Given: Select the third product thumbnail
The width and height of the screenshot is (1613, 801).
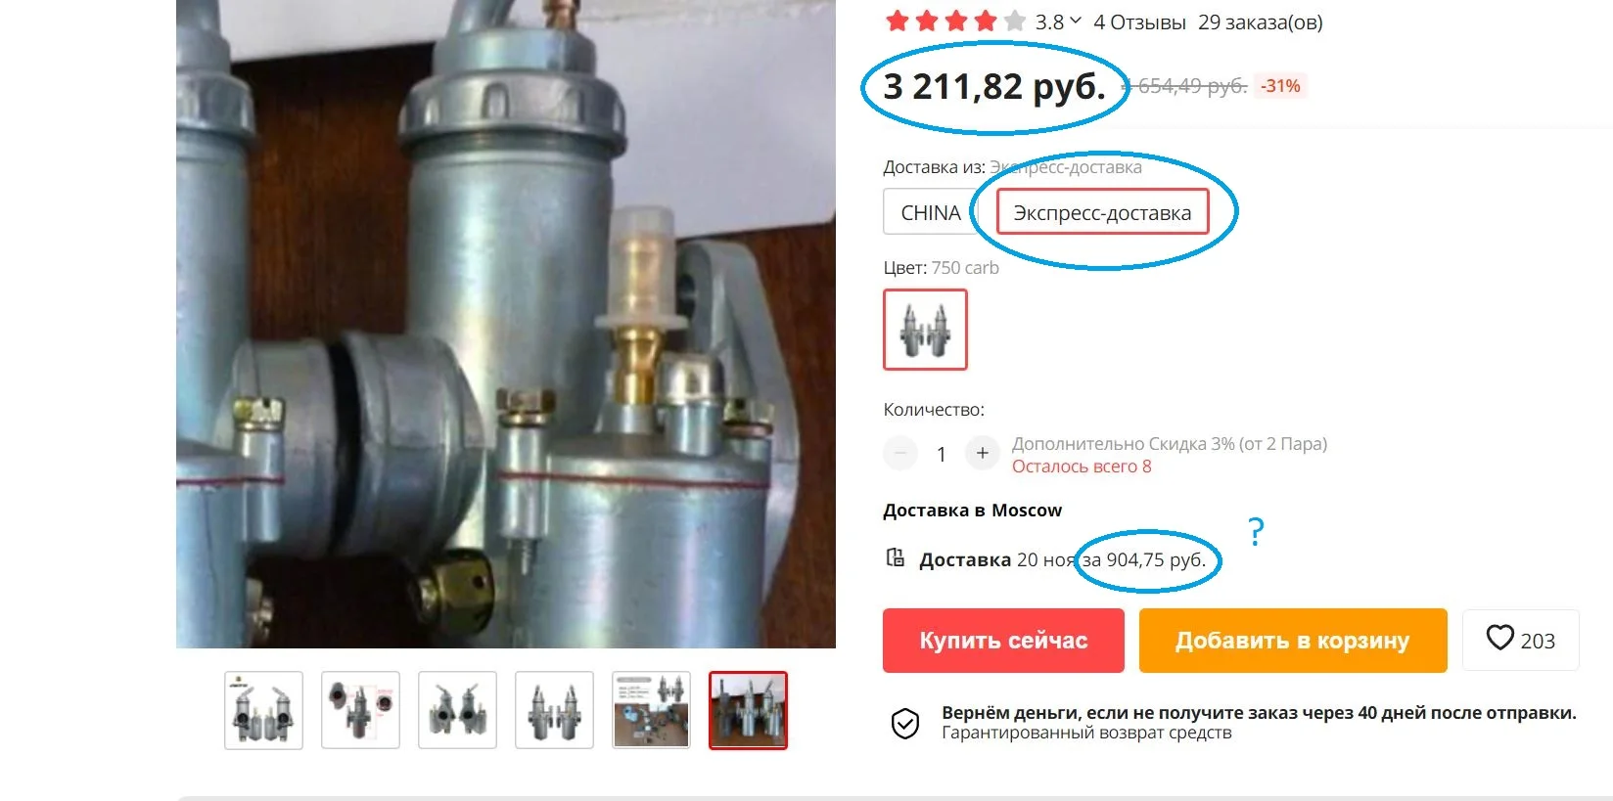Looking at the screenshot, I should [x=457, y=710].
